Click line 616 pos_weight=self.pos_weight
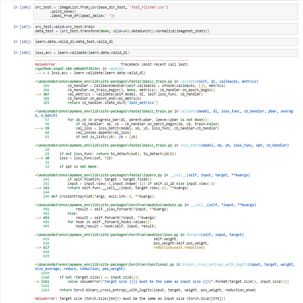This screenshot has height=303, width=303. pos(126,243)
